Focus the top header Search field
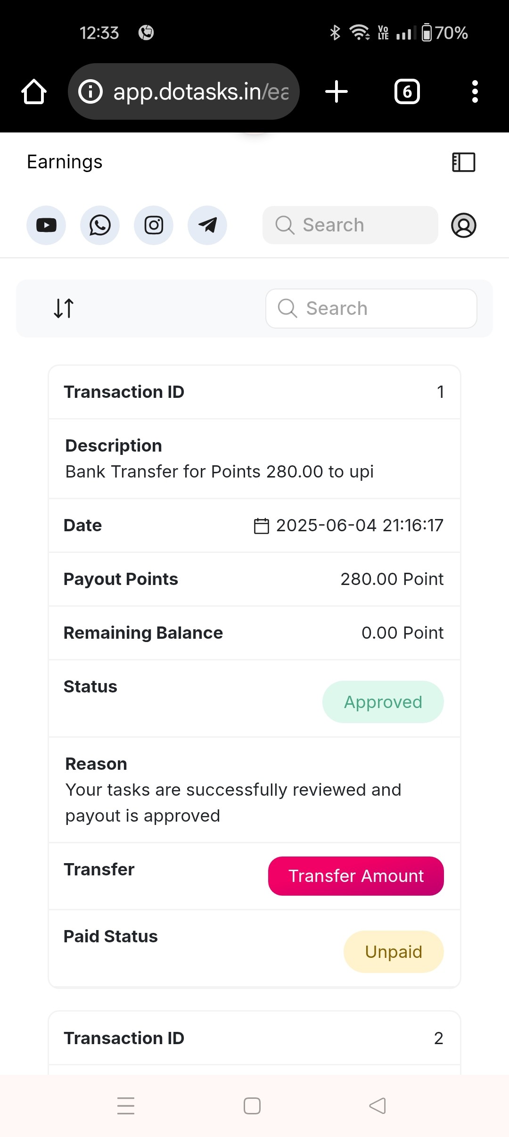This screenshot has width=509, height=1137. (350, 225)
